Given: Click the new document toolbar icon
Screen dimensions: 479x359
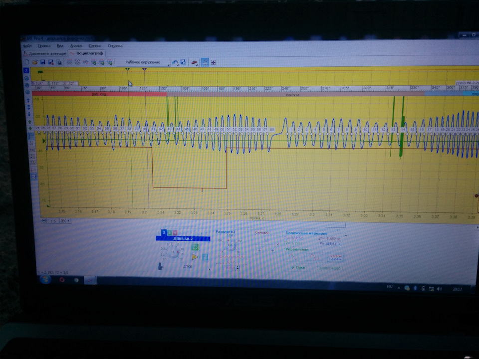Looking at the screenshot, I should pyautogui.click(x=27, y=62).
